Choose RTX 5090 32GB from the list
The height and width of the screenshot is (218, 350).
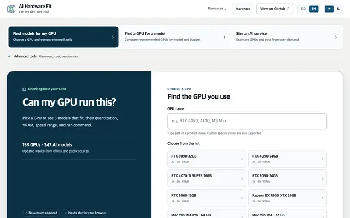(207, 159)
